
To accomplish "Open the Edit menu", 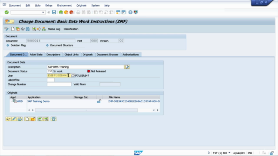I will (28, 6).
